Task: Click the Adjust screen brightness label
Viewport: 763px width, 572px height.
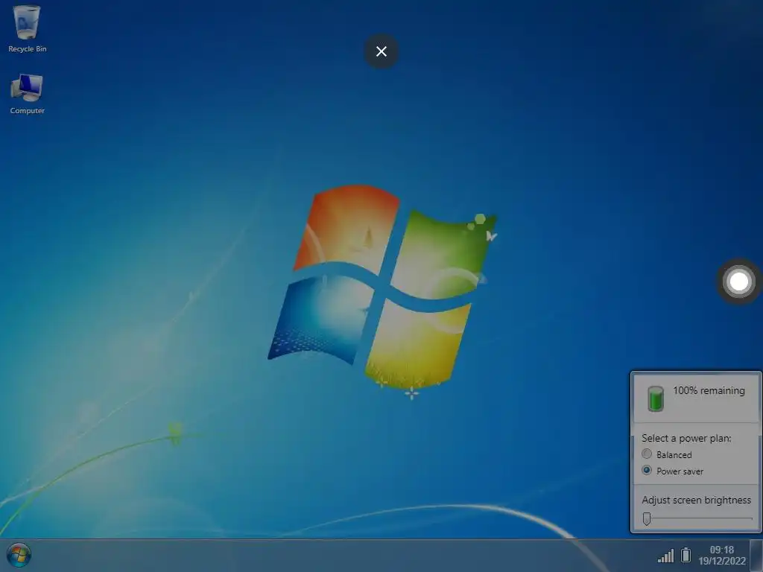Action: (697, 500)
